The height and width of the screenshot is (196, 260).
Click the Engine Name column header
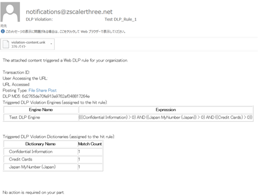coord(41,110)
